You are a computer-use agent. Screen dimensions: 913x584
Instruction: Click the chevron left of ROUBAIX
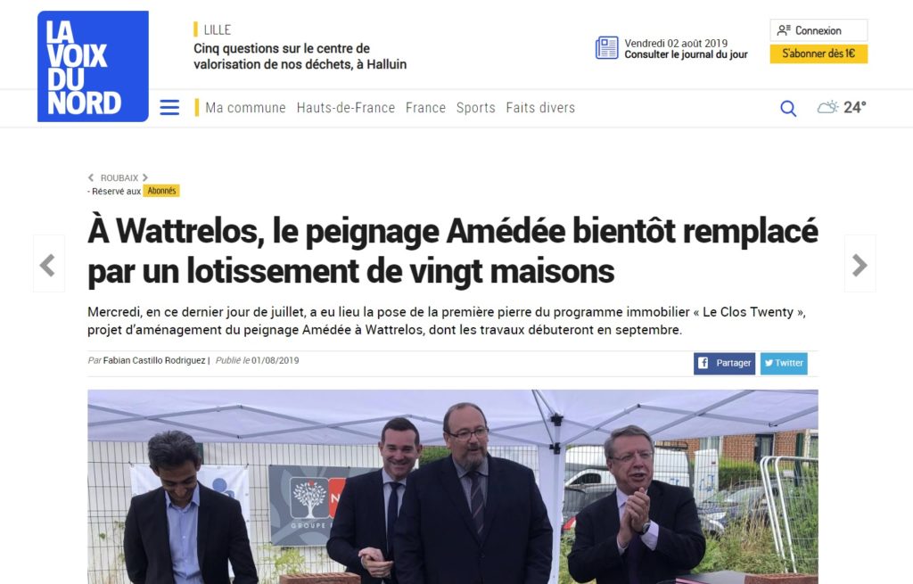pyautogui.click(x=91, y=177)
